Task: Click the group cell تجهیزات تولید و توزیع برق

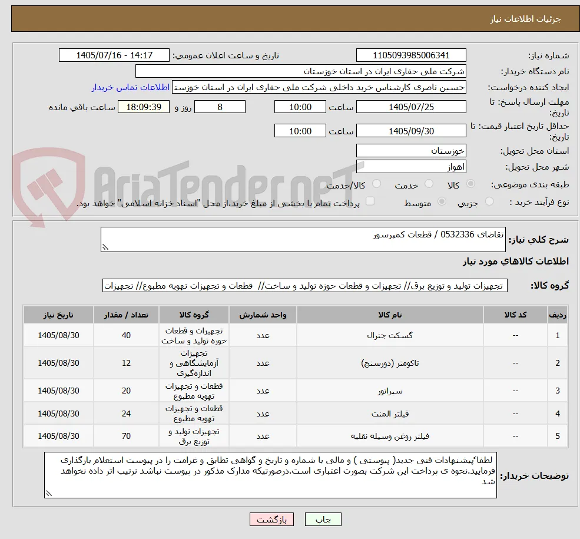Action: (x=194, y=436)
